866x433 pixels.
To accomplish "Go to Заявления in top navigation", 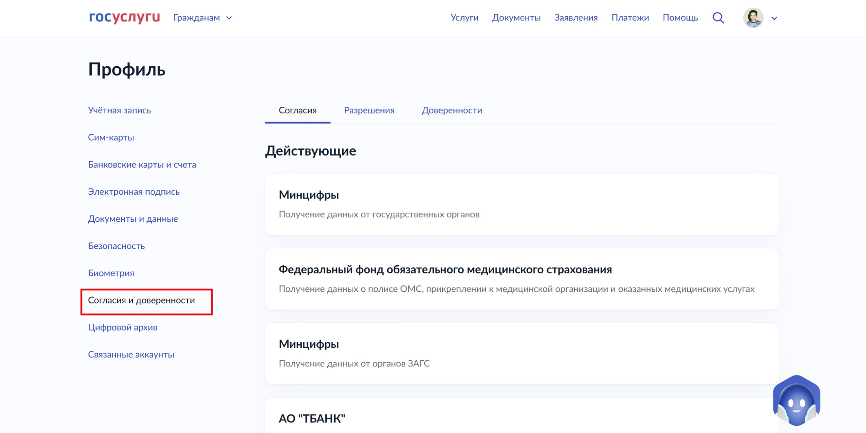I will point(576,18).
